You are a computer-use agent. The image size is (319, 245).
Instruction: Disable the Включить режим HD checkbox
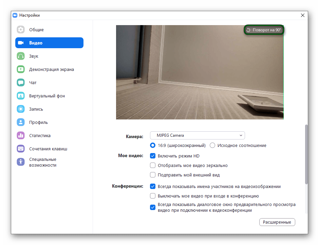153,156
